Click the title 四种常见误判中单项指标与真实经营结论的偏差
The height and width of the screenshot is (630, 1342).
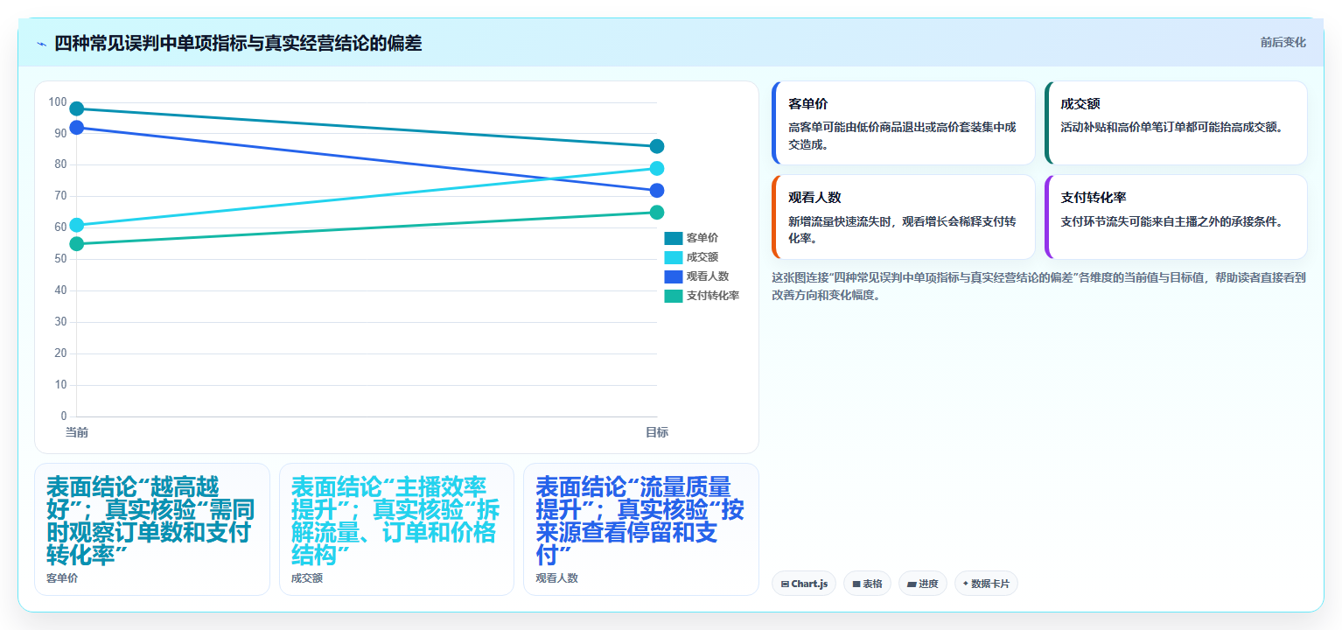[x=238, y=43]
